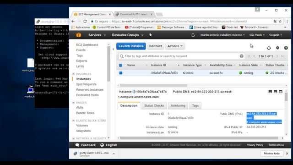The height and width of the screenshot is (165, 293).
Task: Click the instances table horizontal scrollbar
Action: [153, 86]
